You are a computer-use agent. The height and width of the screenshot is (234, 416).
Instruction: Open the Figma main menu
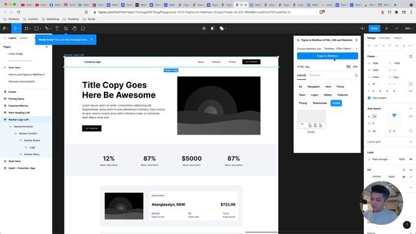[x=5, y=29]
